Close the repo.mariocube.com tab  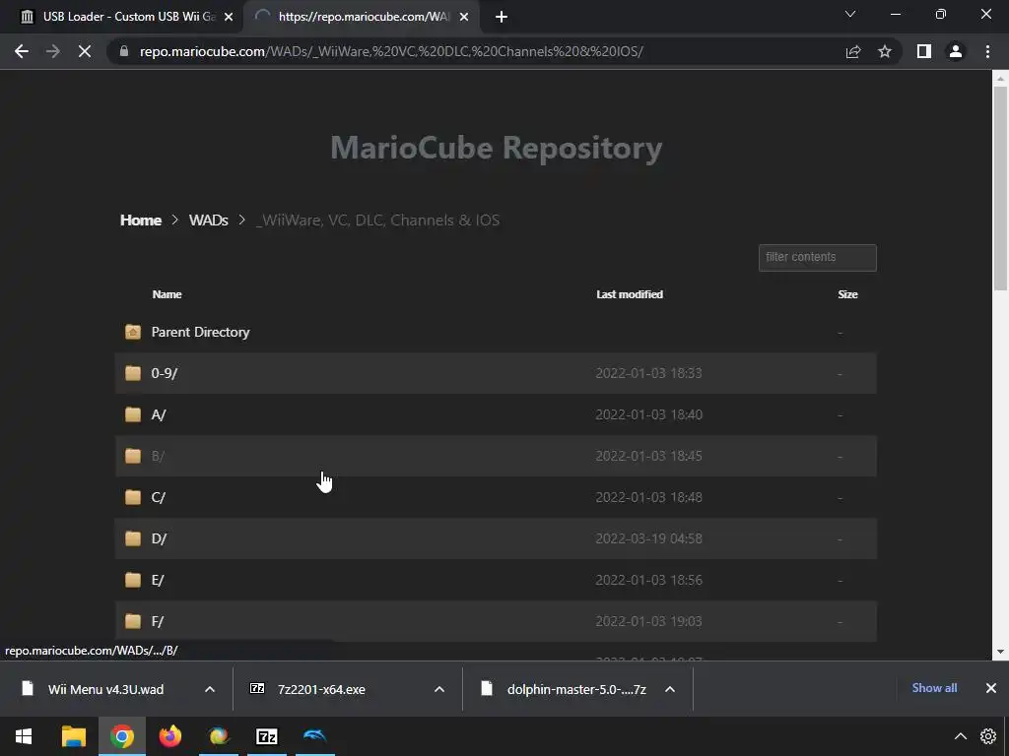click(x=464, y=17)
